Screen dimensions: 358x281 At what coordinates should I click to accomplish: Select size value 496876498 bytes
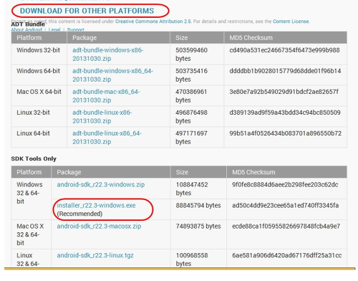click(x=191, y=117)
